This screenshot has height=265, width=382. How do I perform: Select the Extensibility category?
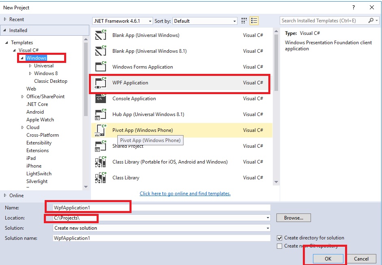click(x=39, y=143)
